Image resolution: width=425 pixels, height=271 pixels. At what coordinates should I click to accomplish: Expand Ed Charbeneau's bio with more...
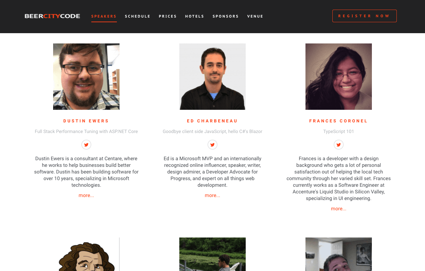212,195
